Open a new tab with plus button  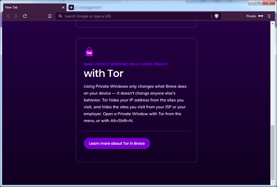pyautogui.click(x=71, y=7)
